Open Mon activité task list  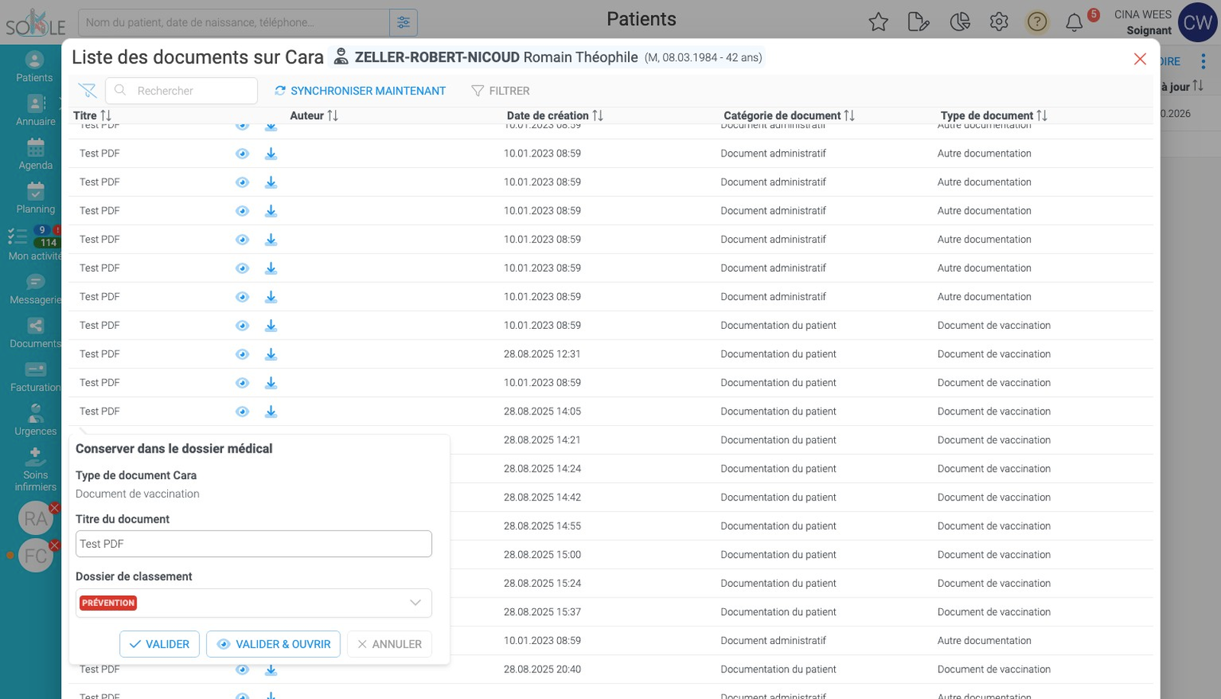point(34,244)
